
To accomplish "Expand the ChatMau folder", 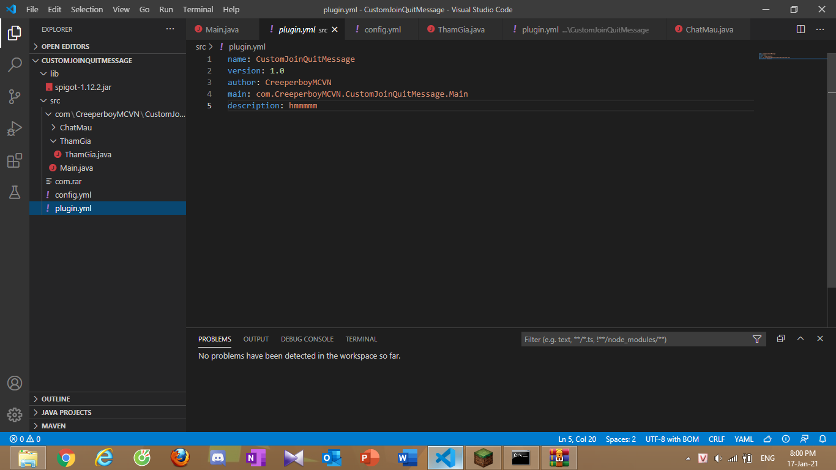I will coord(75,128).
